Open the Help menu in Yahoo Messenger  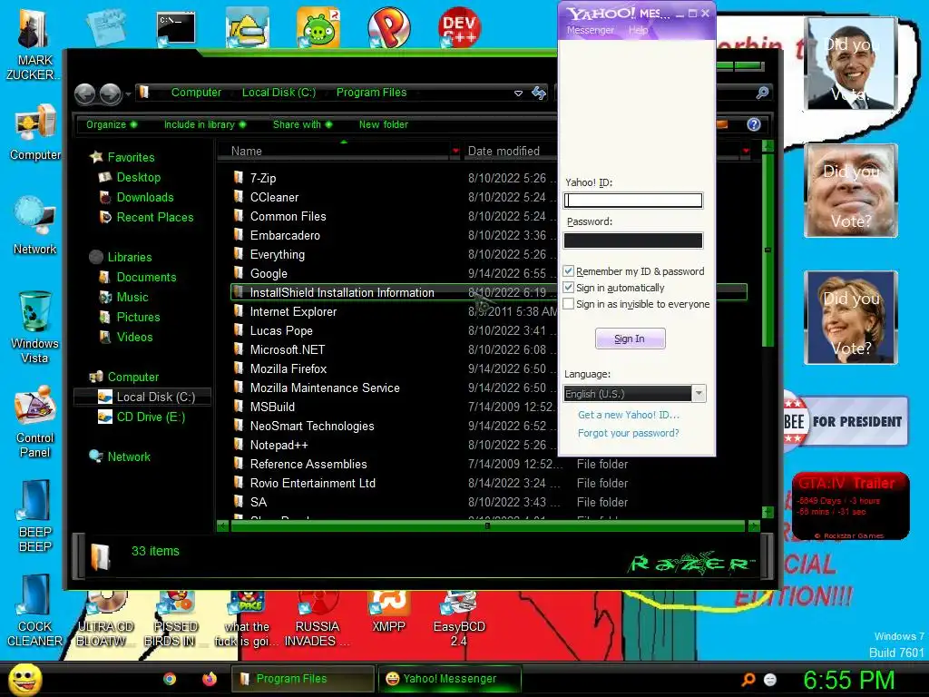[638, 30]
